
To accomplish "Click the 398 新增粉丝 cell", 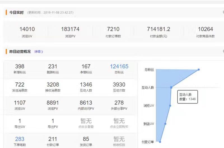I will pos(20,69).
